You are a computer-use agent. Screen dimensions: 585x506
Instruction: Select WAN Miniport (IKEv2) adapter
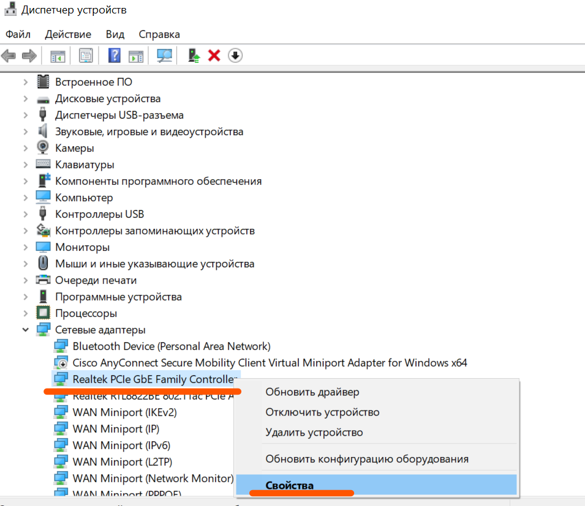coord(124,412)
